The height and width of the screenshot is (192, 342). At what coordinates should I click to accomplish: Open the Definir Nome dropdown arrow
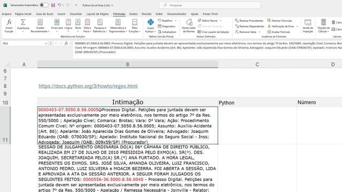point(221,21)
